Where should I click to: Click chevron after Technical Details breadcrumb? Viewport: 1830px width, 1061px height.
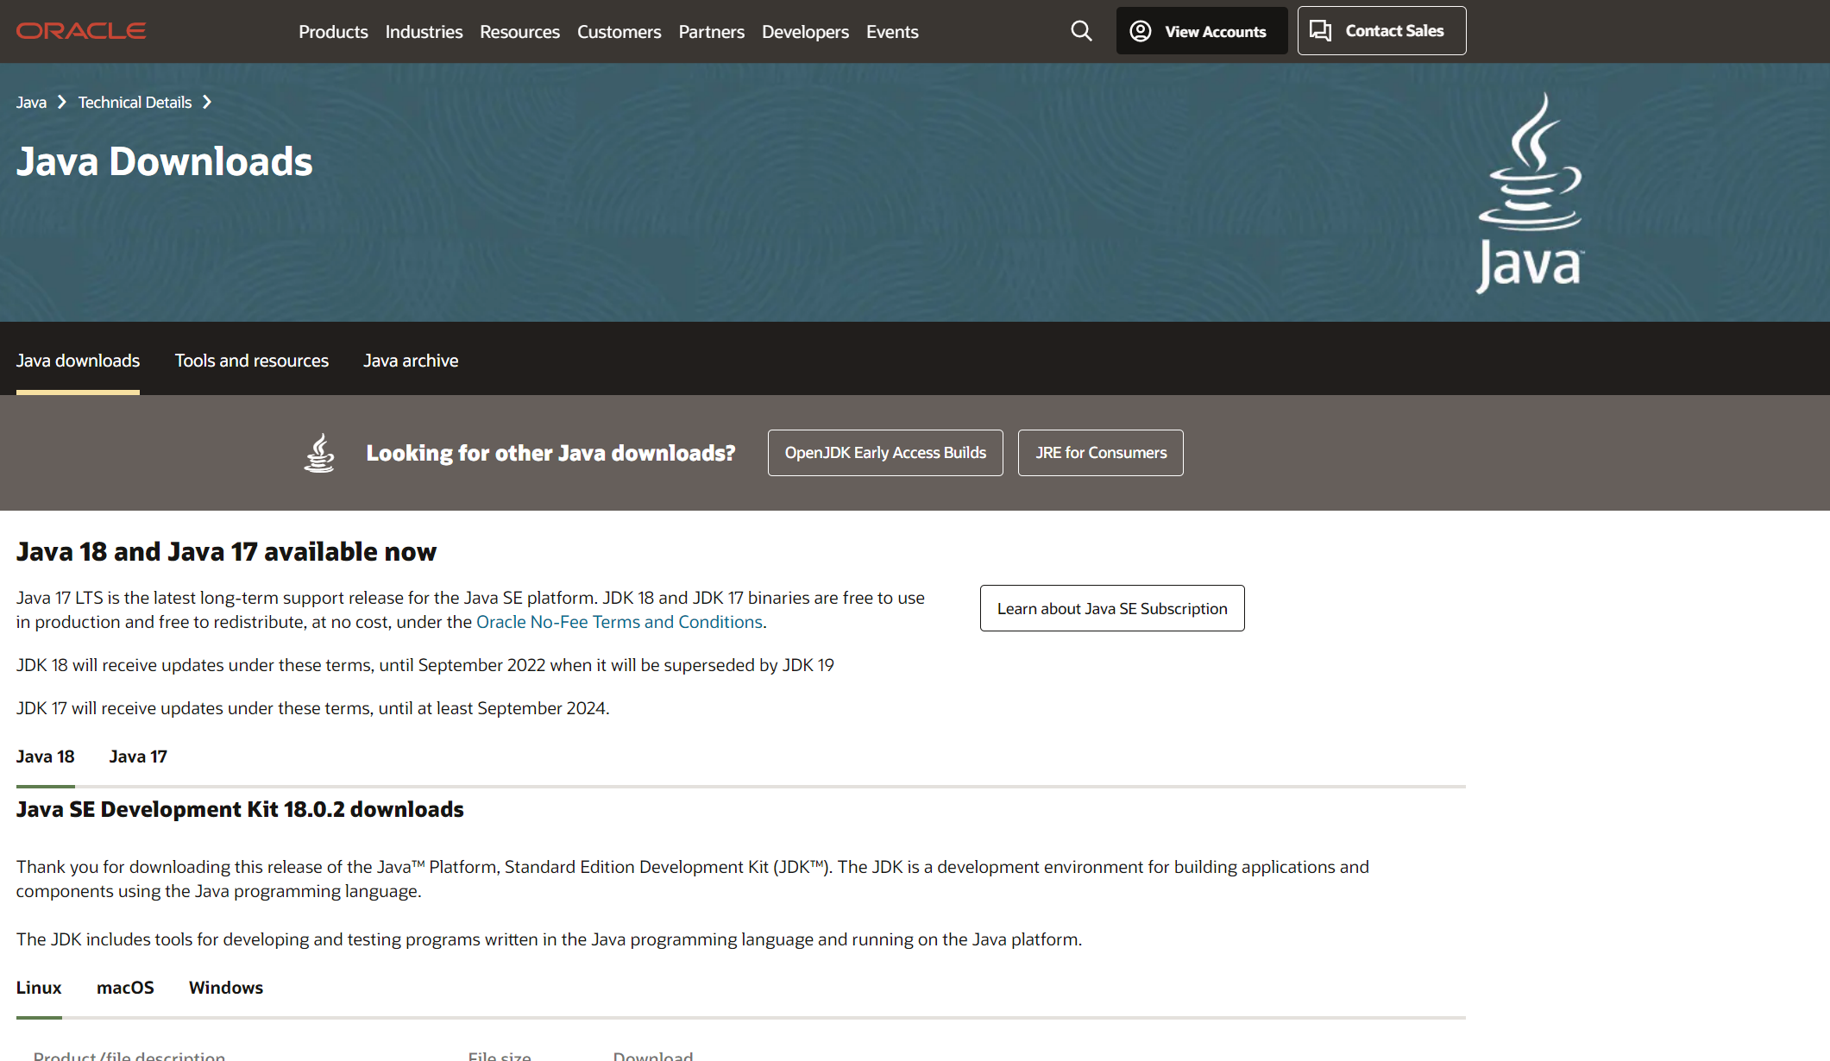(207, 103)
